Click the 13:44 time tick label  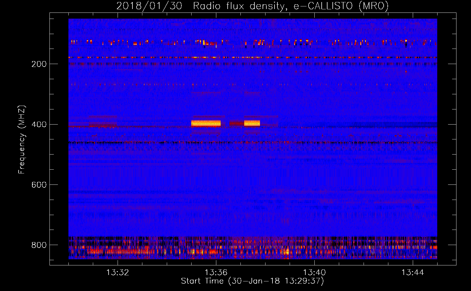(412, 273)
